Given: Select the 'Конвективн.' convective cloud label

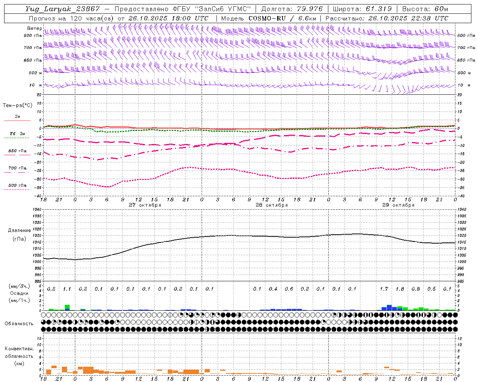Looking at the screenshot, I should click(19, 349).
